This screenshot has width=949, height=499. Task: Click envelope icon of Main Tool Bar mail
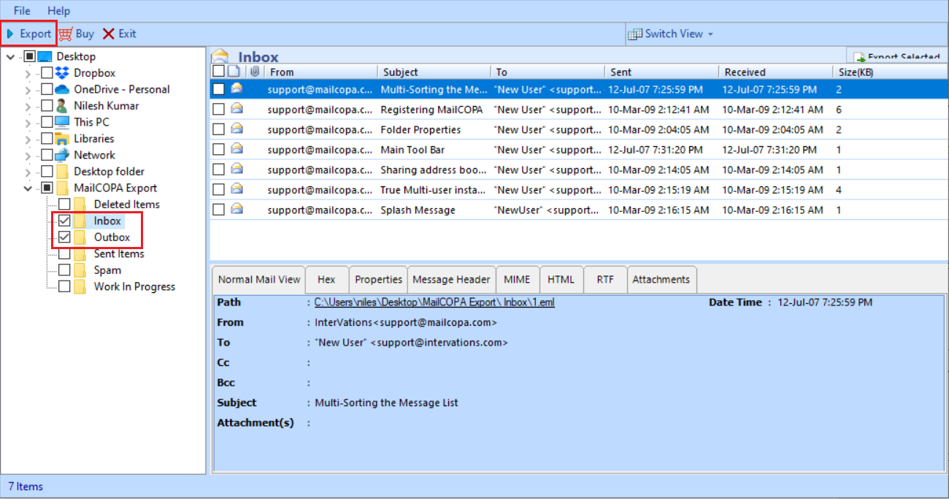(237, 149)
